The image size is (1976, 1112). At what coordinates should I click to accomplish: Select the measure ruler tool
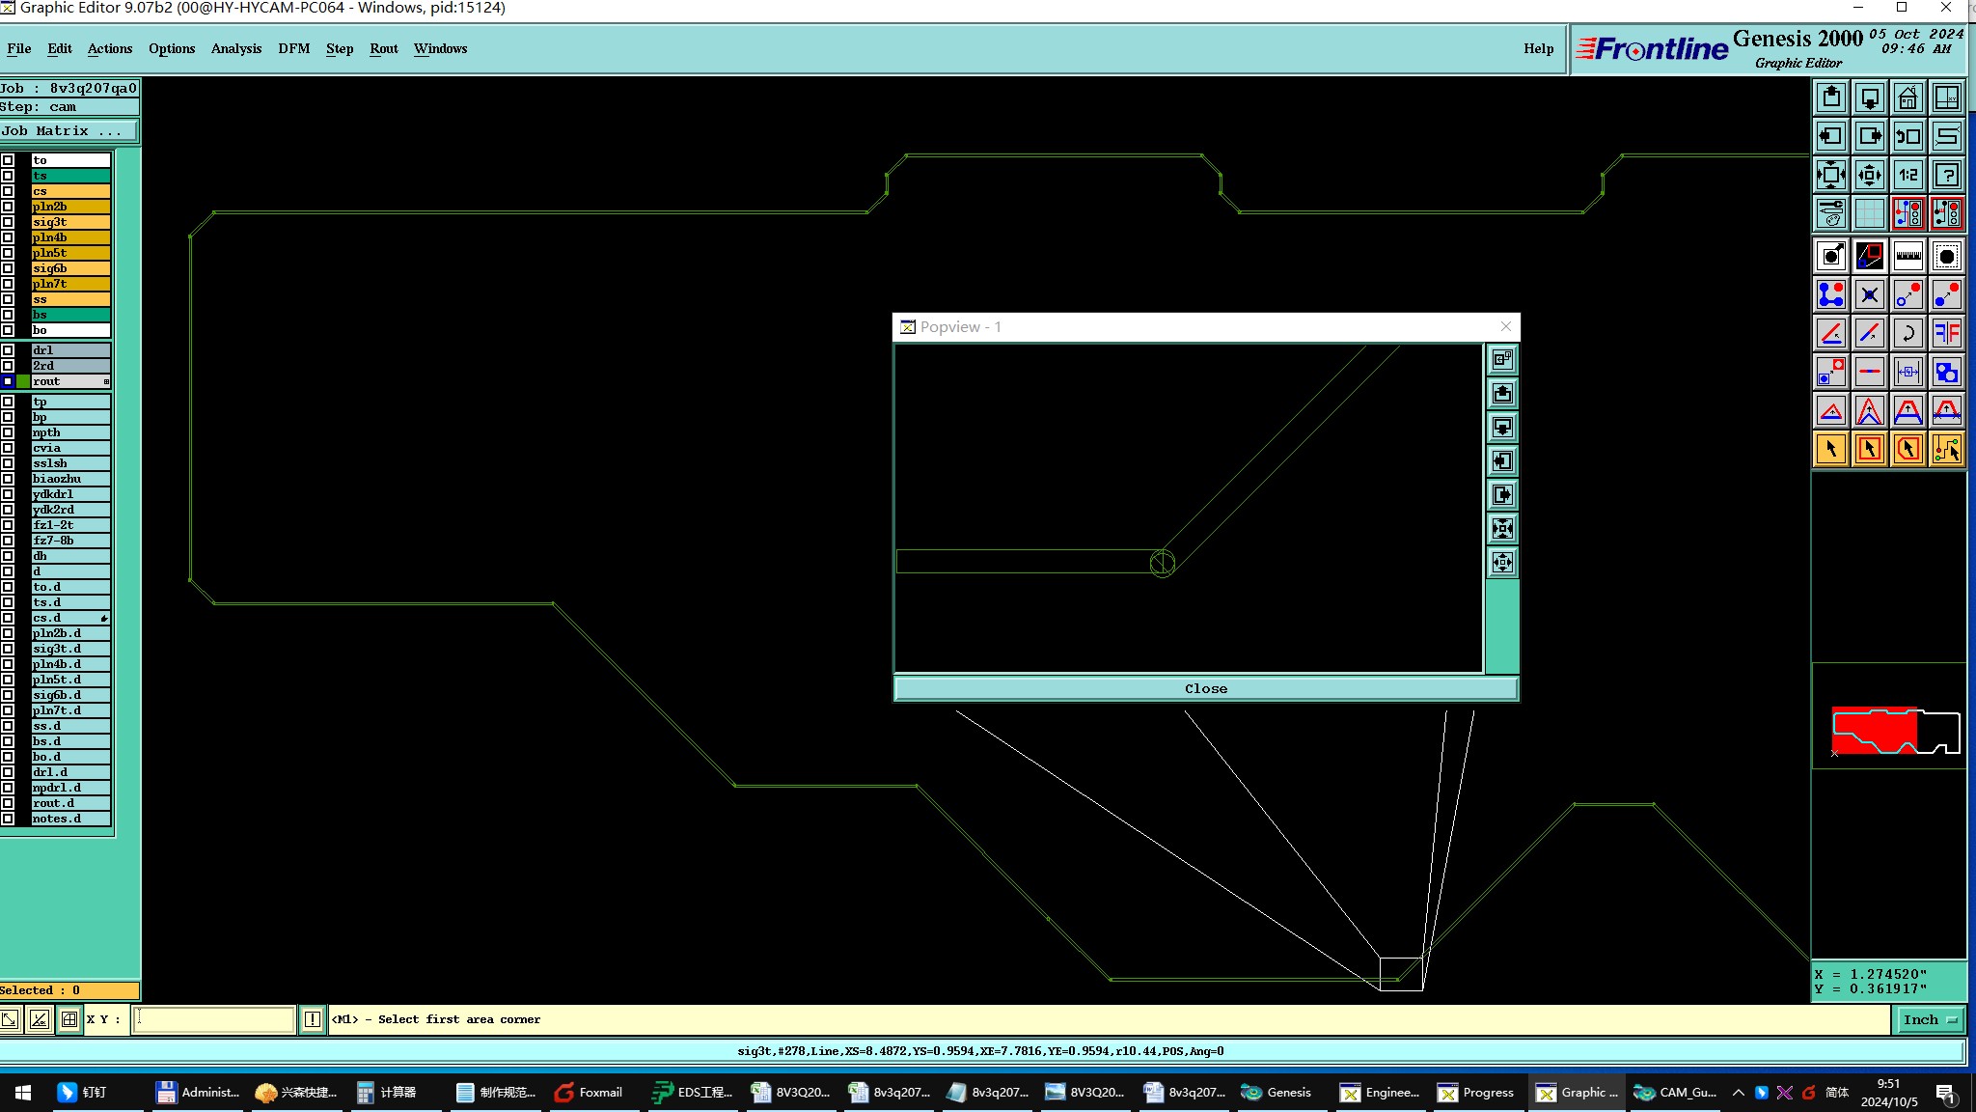(1907, 256)
